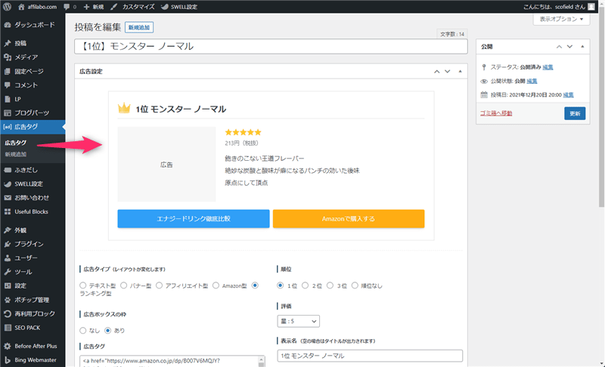Click the 表示名 text field

coord(370,356)
